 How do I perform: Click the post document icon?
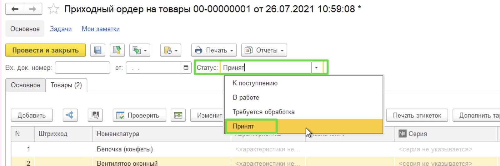pos(117,50)
